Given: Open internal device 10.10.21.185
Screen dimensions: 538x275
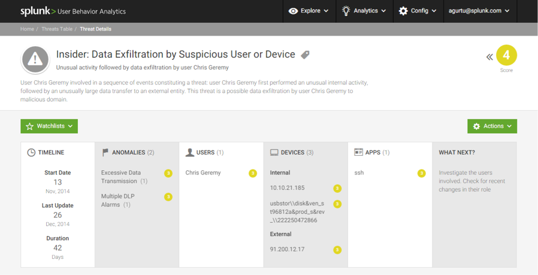Looking at the screenshot, I should coord(287,188).
